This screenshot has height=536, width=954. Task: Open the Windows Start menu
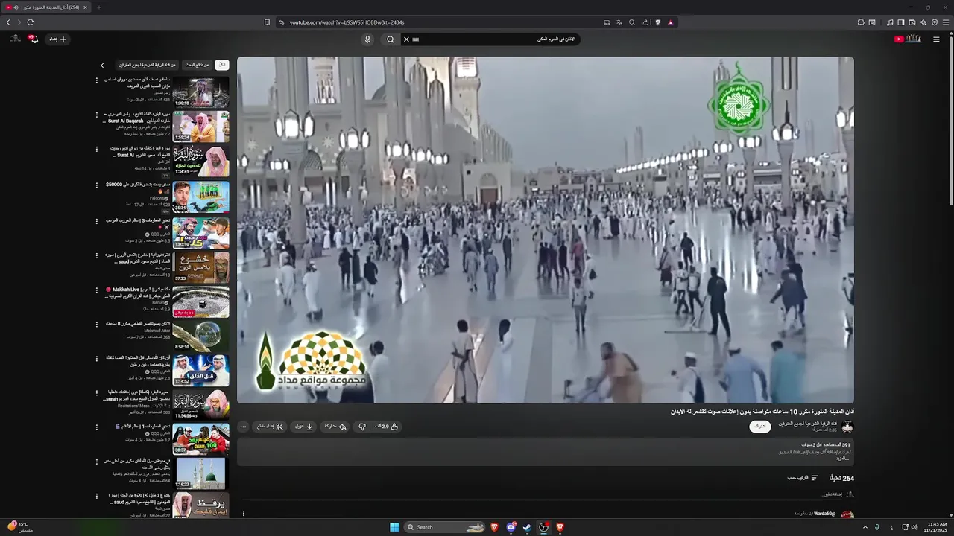394,527
